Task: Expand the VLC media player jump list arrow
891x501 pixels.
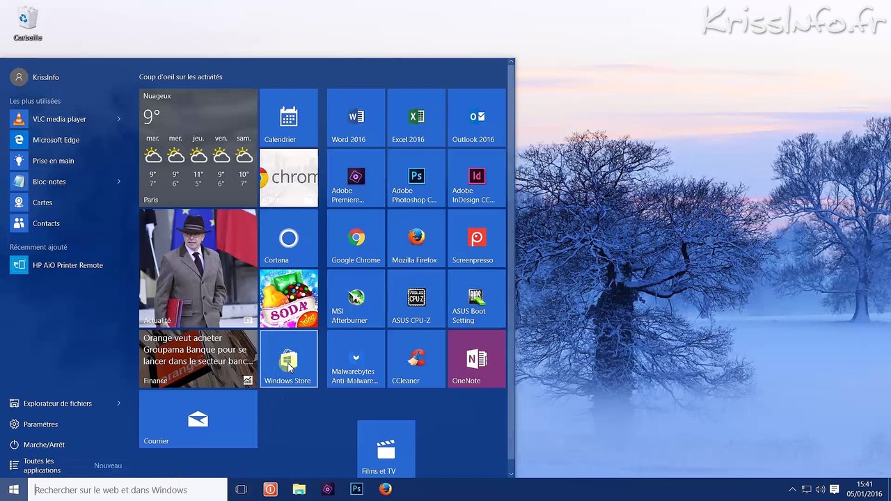Action: [118, 119]
